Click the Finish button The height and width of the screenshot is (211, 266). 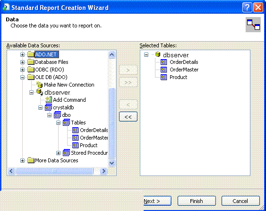click(197, 201)
